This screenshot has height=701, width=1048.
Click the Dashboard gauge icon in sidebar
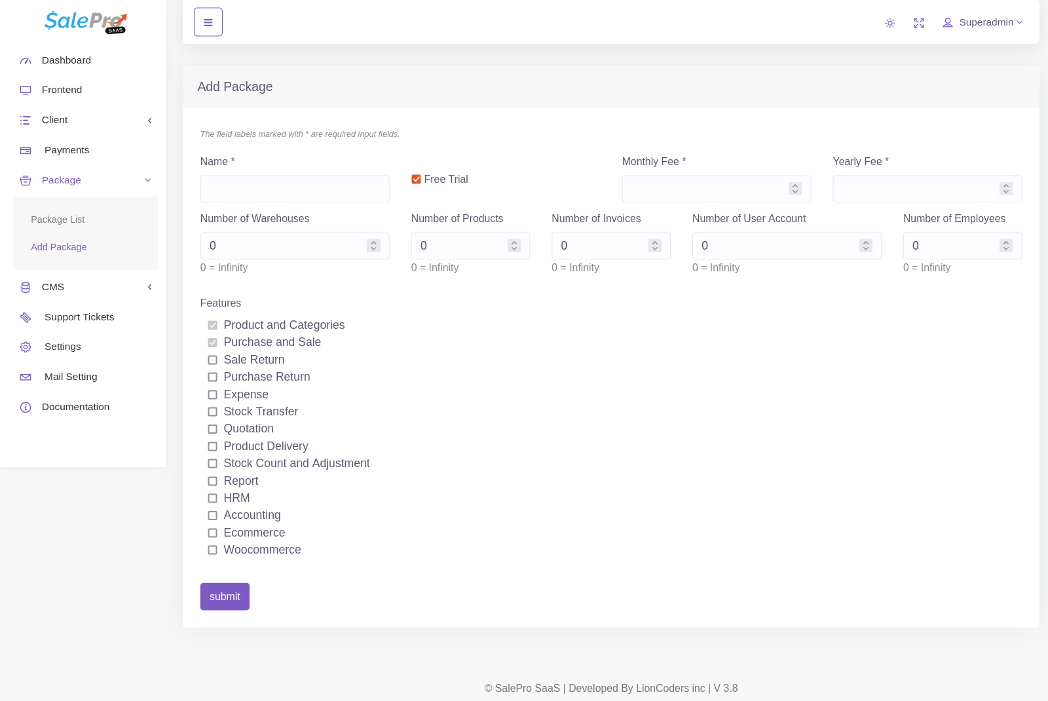point(26,61)
